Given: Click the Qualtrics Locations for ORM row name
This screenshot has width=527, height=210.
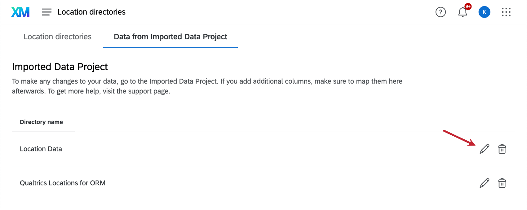Looking at the screenshot, I should (x=63, y=183).
